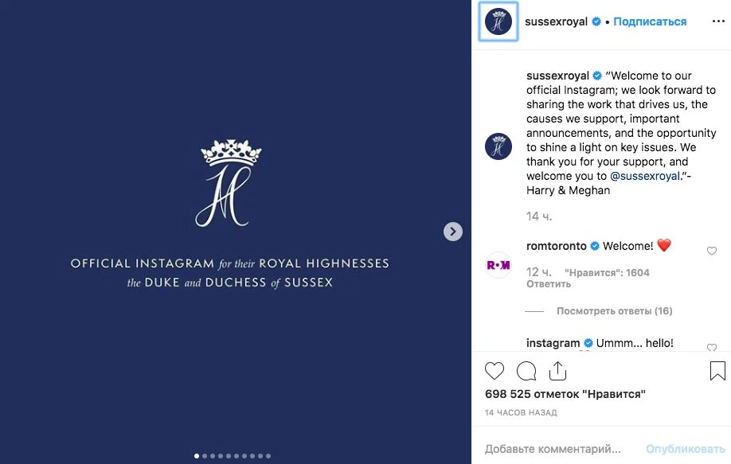Open the three-dot post options menu
This screenshot has height=464, width=731.
(x=717, y=22)
